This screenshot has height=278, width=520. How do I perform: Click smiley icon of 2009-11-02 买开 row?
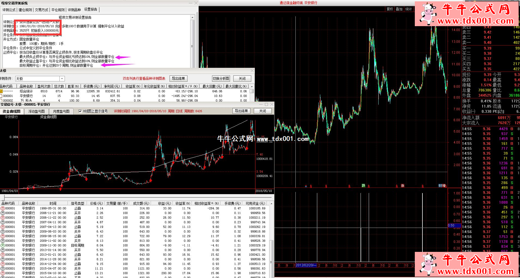pyautogui.click(x=3, y=241)
